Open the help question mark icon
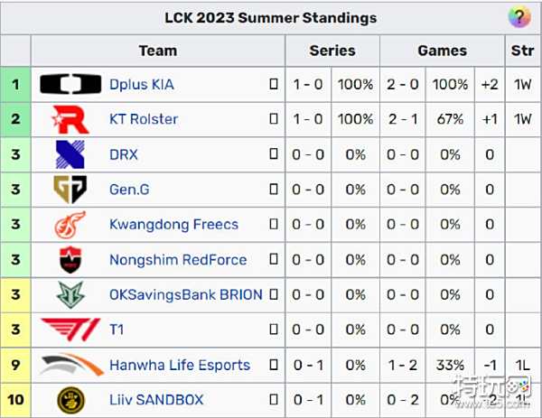 coord(518,17)
